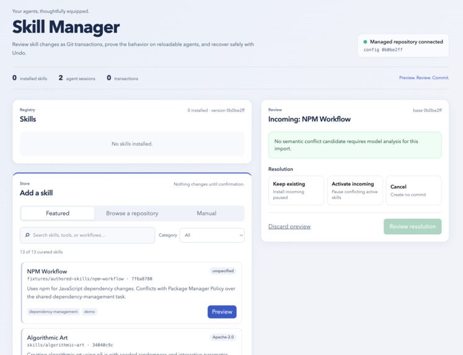Click the 'agent sessions' counter
This screenshot has height=355, width=463.
(77, 78)
